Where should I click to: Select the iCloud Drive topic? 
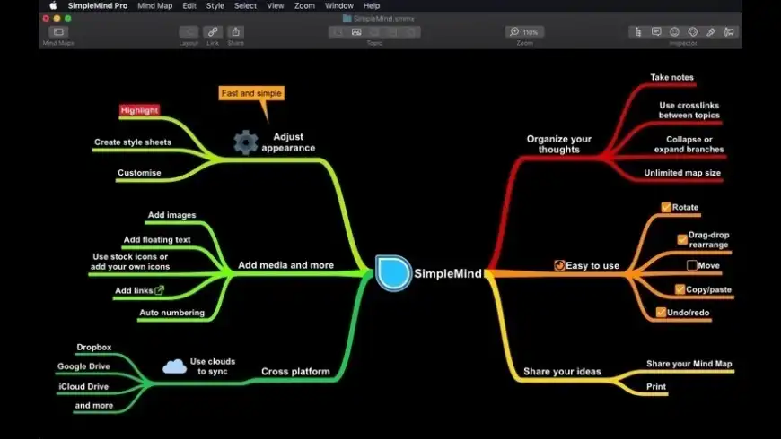[83, 386]
